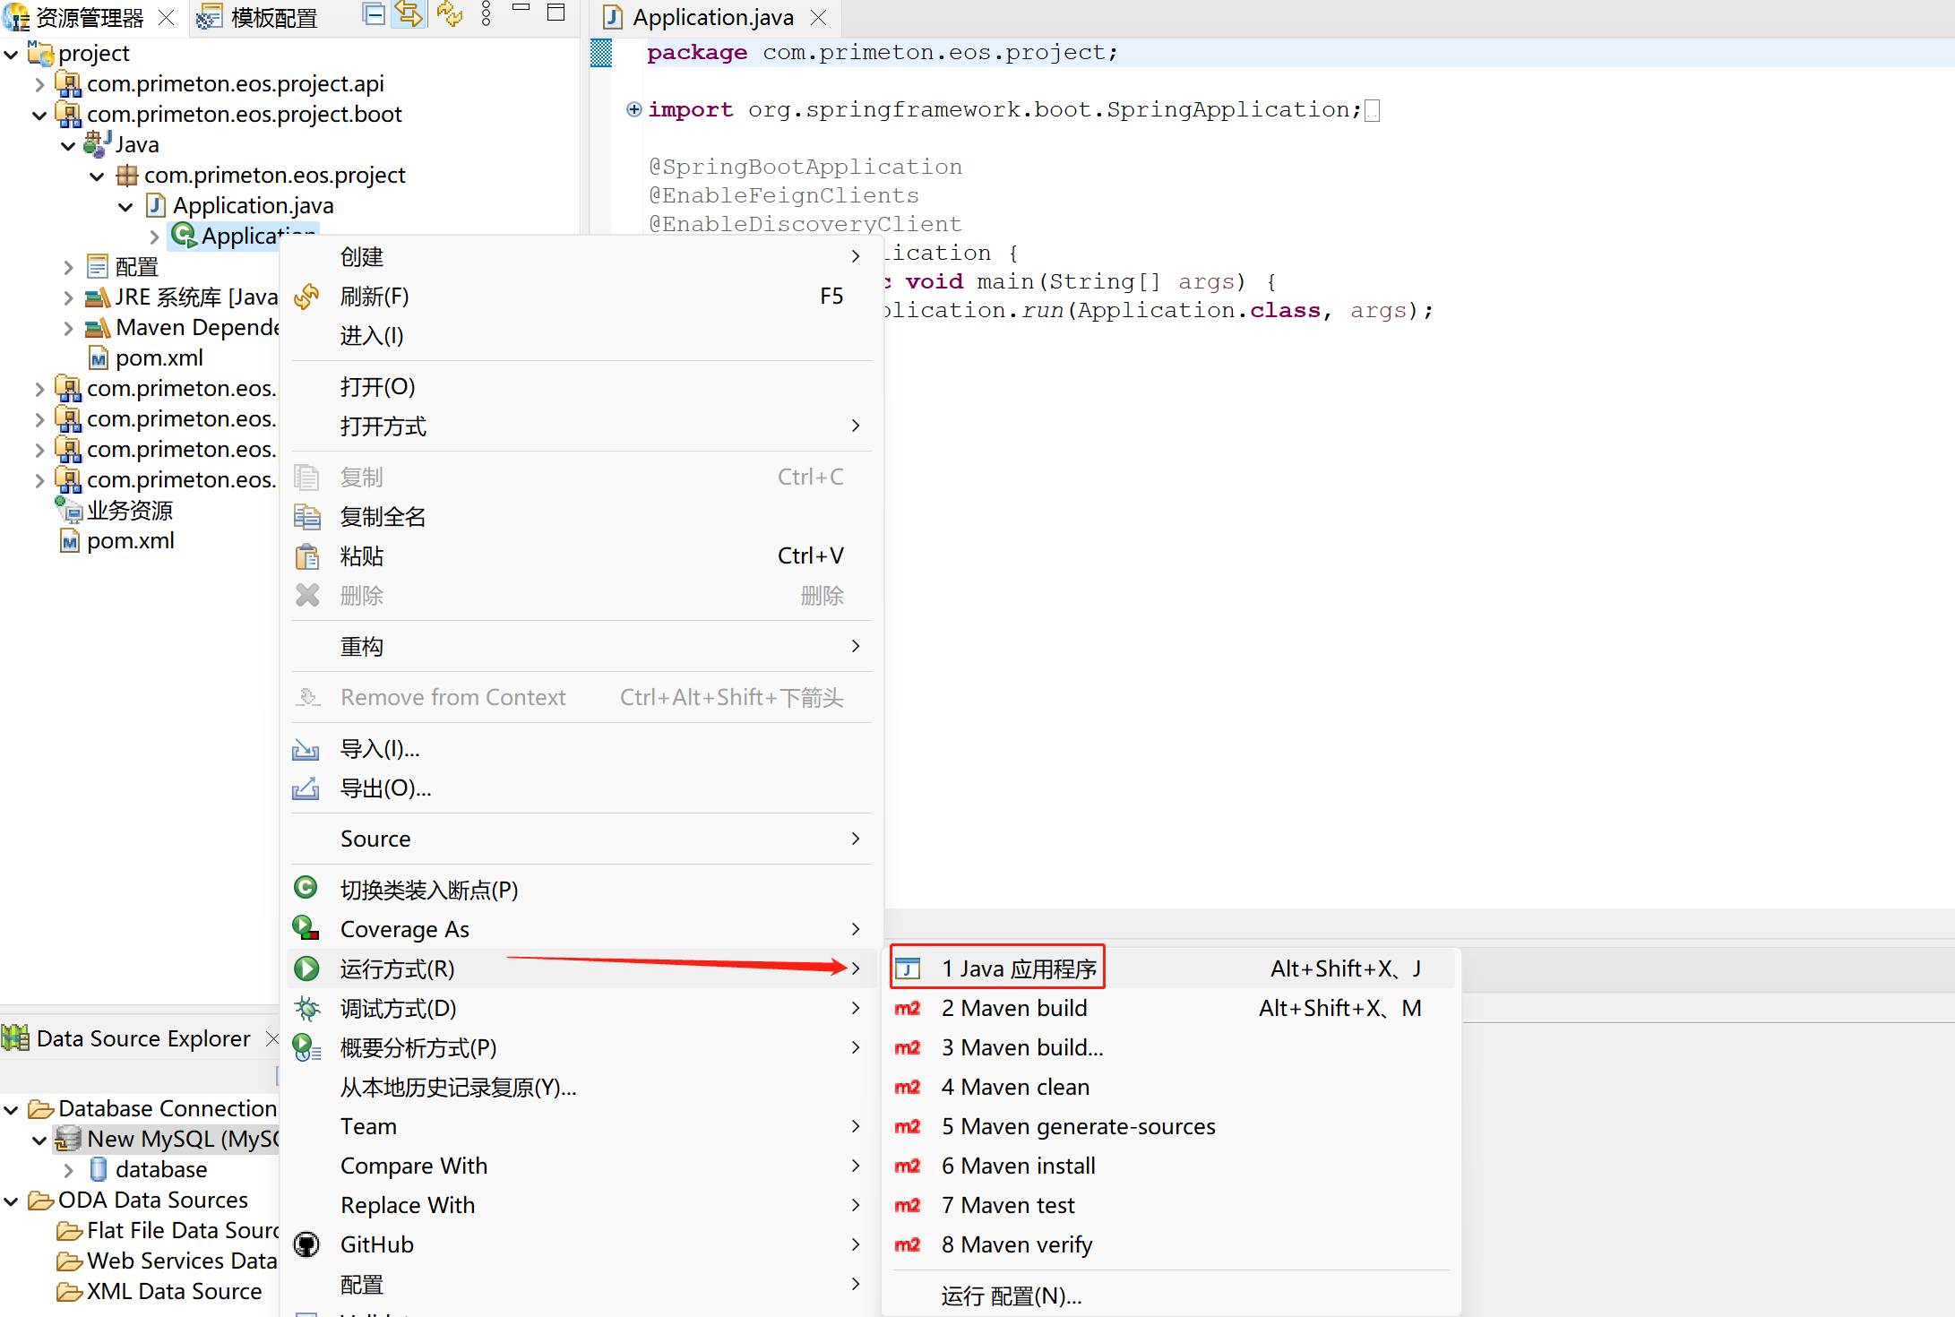
Task: Click 刷新(F) refresh menu icon
Action: [x=306, y=297]
